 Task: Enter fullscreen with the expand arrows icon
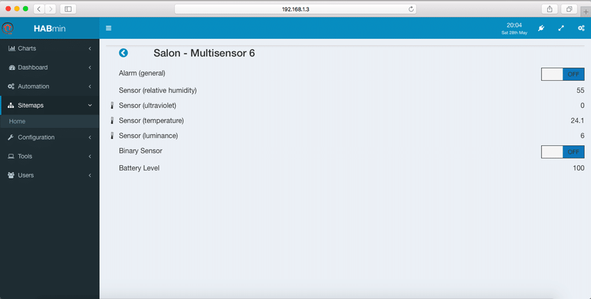point(561,28)
